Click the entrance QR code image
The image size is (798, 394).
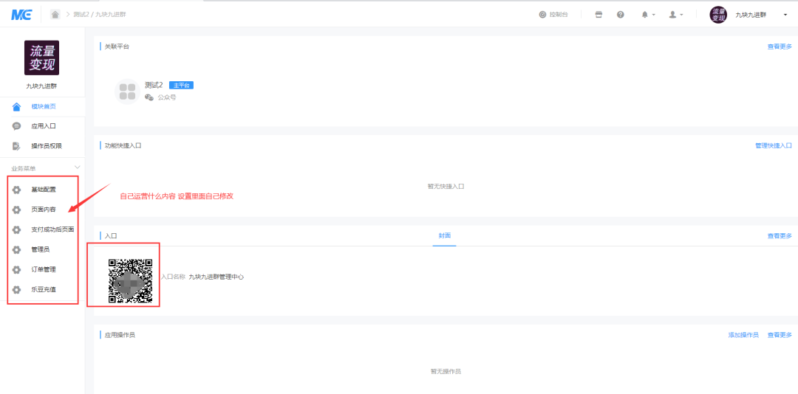click(x=130, y=281)
